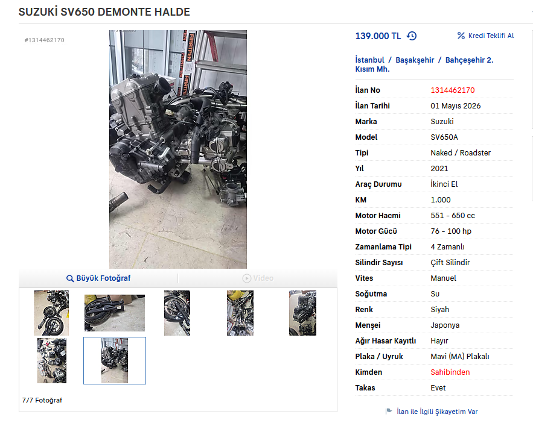Open Büyük Fotoğraf view

[98, 278]
